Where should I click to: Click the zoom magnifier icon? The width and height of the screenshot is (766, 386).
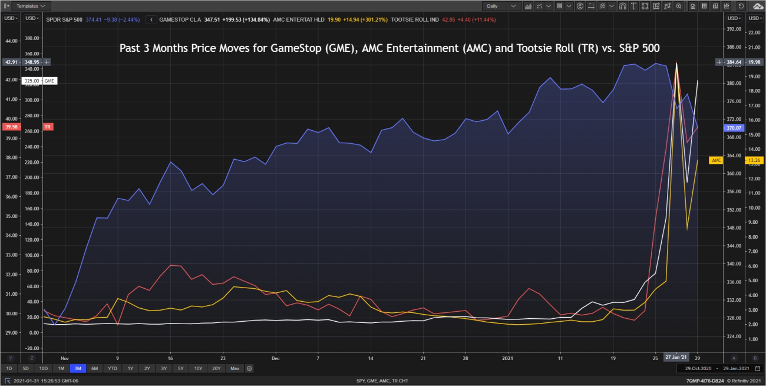coord(679,6)
